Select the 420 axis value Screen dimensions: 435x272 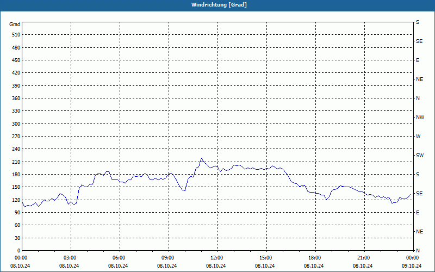pos(16,73)
